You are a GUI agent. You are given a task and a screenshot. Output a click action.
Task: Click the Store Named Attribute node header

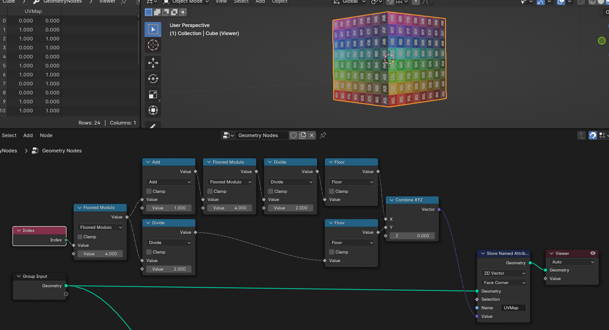point(503,254)
